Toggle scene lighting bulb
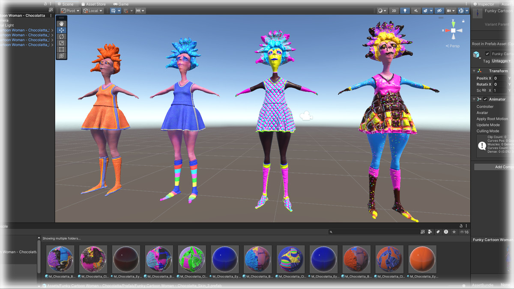Image resolution: width=514 pixels, height=289 pixels. pos(404,11)
